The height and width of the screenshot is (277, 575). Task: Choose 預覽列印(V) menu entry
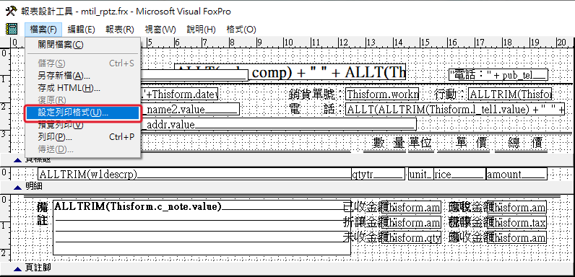pyautogui.click(x=83, y=125)
